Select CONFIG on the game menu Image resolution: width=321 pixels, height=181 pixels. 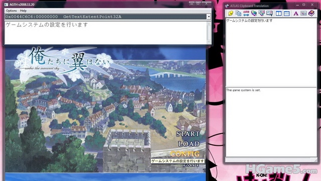(185, 154)
